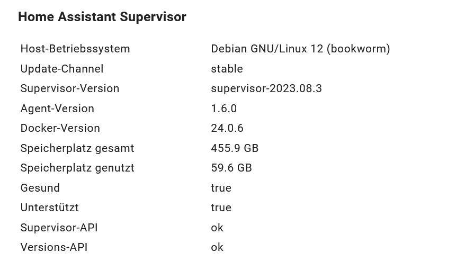
Task: Select the Gesund label
Action: (x=40, y=188)
